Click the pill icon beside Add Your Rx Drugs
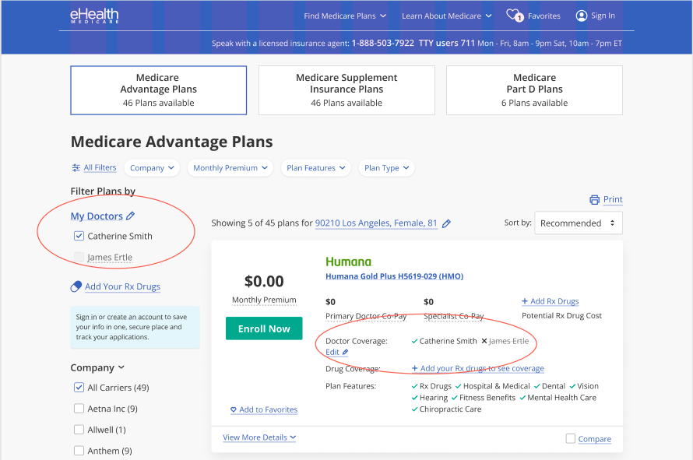The height and width of the screenshot is (460, 693). click(76, 286)
